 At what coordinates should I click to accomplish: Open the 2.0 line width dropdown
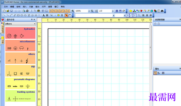(x=113, y=11)
